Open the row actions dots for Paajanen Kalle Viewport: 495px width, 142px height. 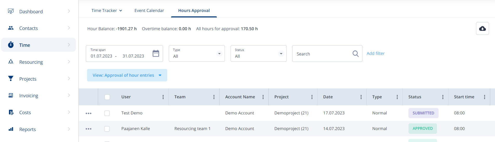[88, 129]
